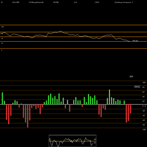The height and width of the screenshot is (147, 147).
Task: Click the 'SI(TM)' header label
Action: pyautogui.click(x=56, y=2)
